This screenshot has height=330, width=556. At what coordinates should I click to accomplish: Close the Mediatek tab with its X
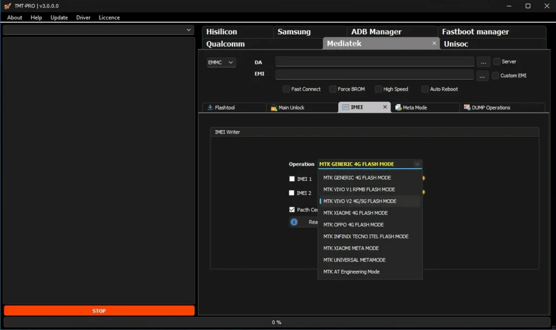(434, 43)
